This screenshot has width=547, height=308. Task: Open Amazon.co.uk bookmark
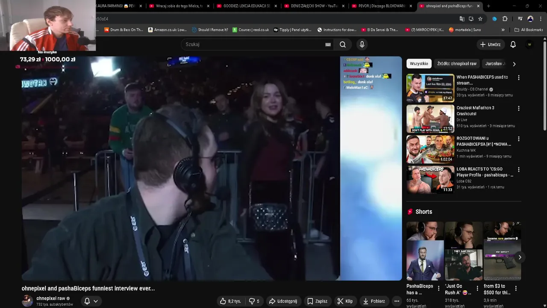(167, 30)
